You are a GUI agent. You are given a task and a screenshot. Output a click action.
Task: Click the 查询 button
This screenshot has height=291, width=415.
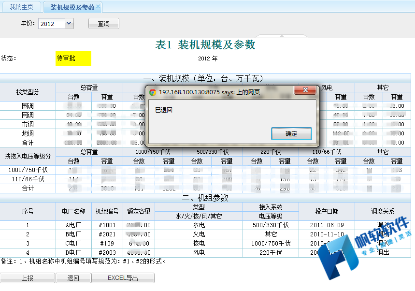point(103,24)
